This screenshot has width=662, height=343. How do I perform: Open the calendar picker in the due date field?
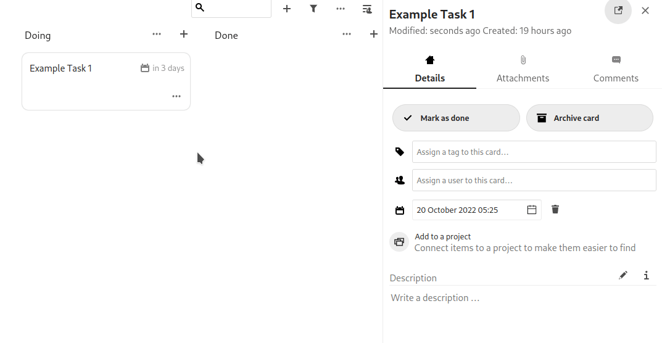(532, 210)
